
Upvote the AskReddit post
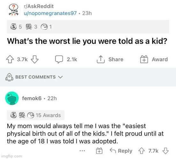pos(10,59)
